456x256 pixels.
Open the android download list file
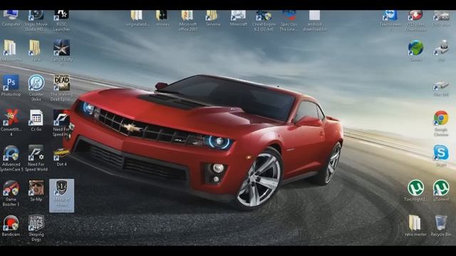click(314, 21)
